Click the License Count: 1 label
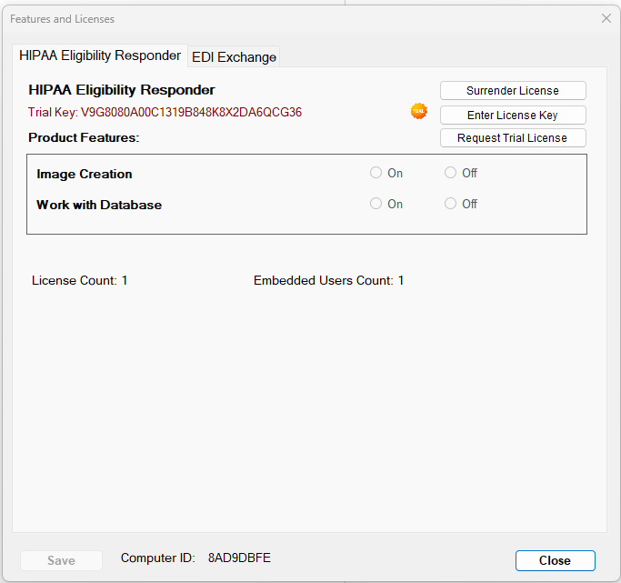The height and width of the screenshot is (583, 621). (x=80, y=280)
